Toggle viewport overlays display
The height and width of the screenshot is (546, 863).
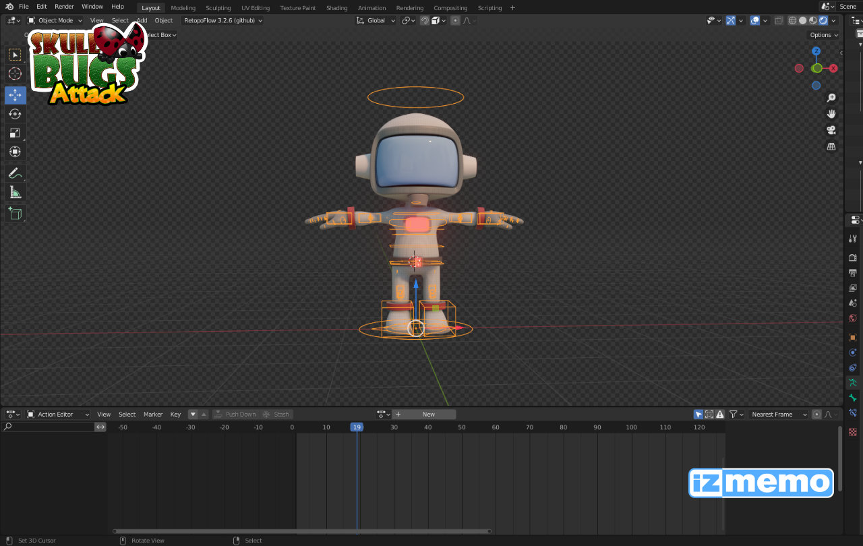[754, 20]
